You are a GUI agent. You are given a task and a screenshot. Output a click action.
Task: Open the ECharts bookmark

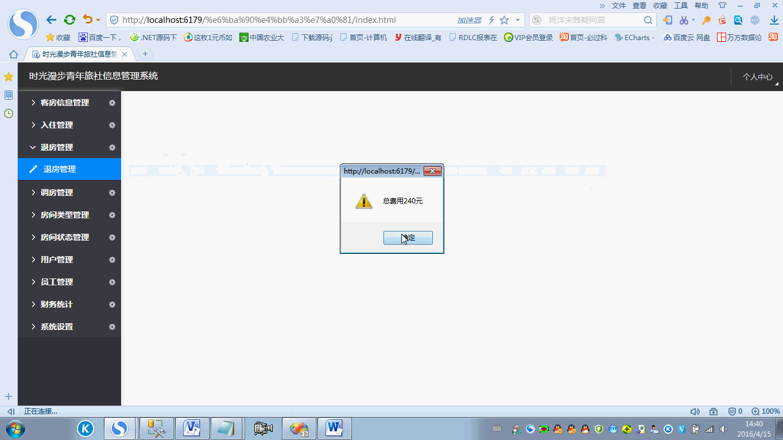tap(634, 37)
